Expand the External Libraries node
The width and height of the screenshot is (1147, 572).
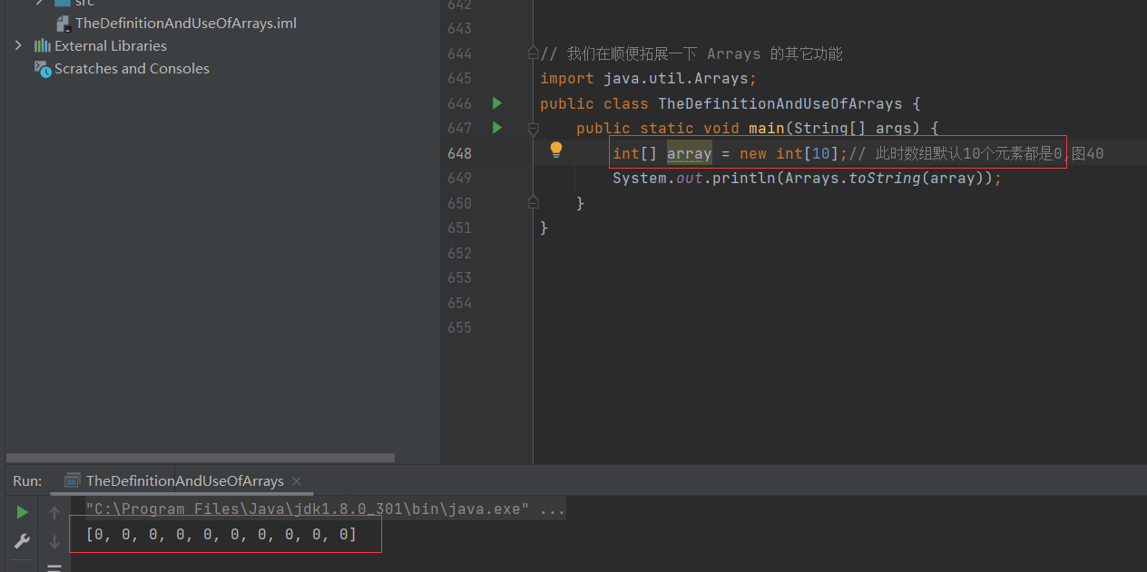pos(18,45)
